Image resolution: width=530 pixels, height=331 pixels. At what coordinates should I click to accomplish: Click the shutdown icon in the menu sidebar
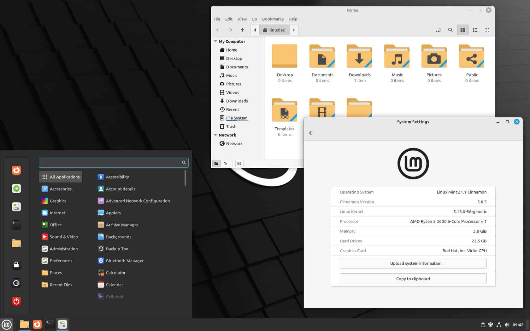(16, 301)
